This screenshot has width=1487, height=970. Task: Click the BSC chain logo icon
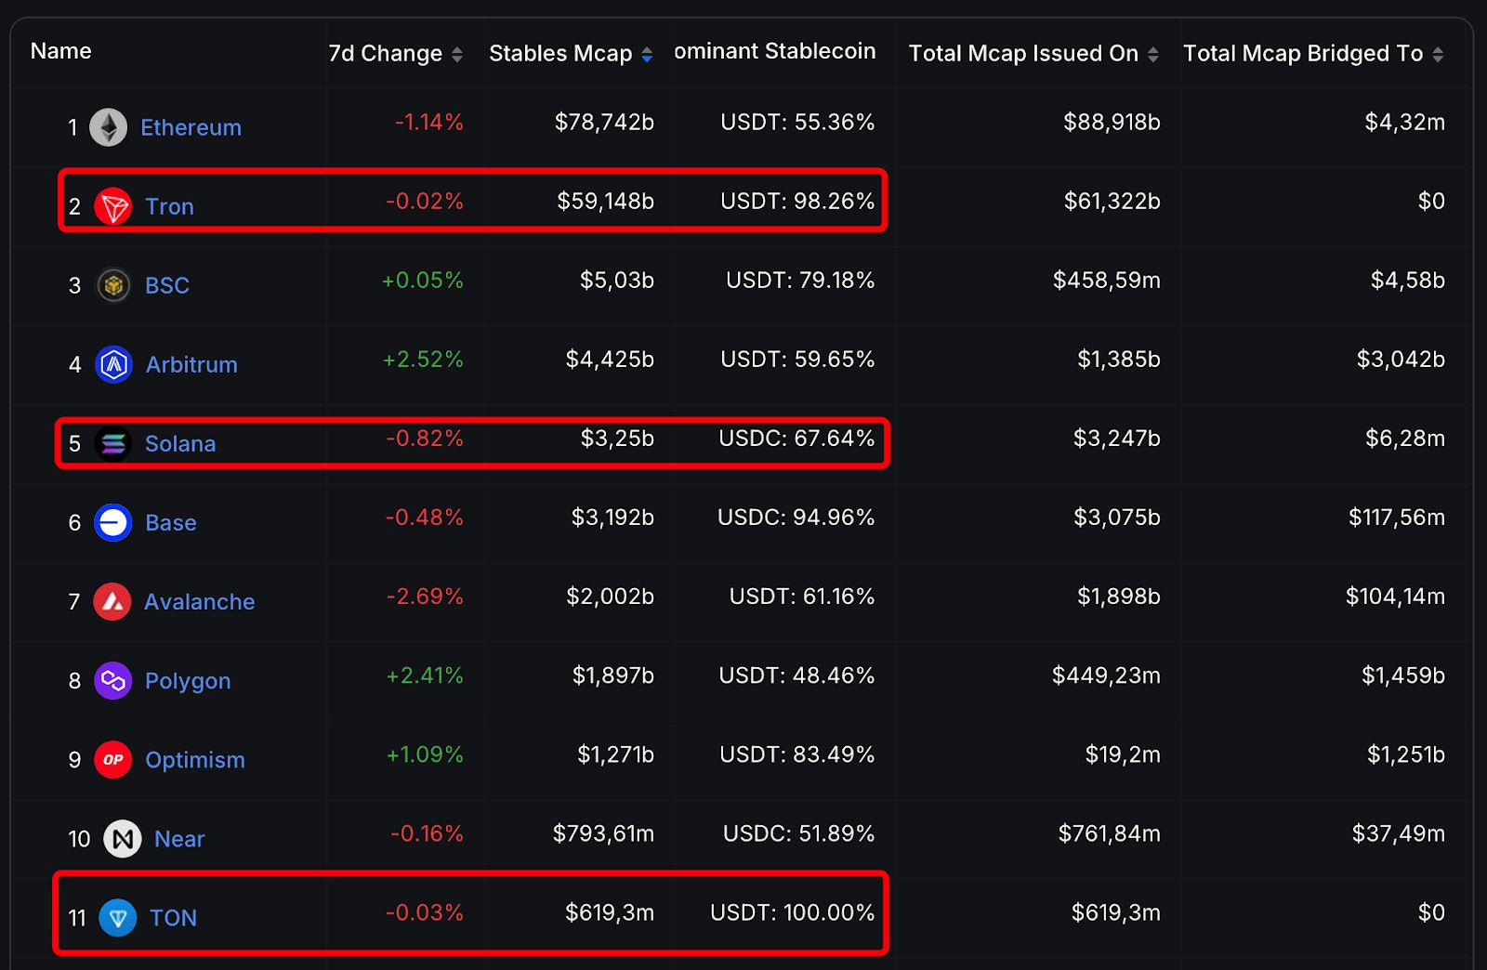(113, 285)
